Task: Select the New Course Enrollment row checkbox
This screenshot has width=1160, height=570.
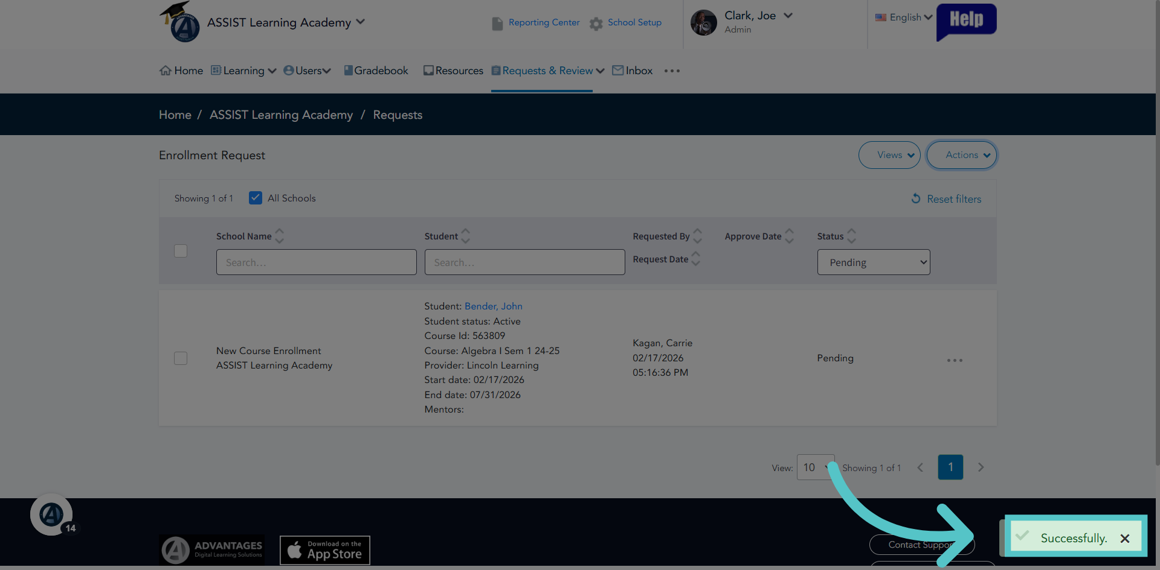Action: tap(181, 358)
